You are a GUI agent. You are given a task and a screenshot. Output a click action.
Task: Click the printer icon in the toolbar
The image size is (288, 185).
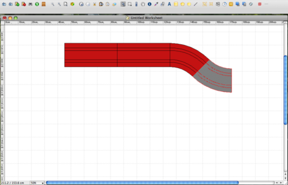coord(30,4)
